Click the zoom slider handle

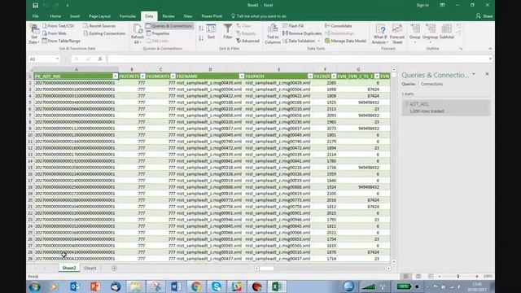tap(458, 277)
